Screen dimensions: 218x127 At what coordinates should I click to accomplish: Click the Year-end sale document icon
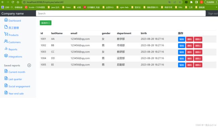6,93
